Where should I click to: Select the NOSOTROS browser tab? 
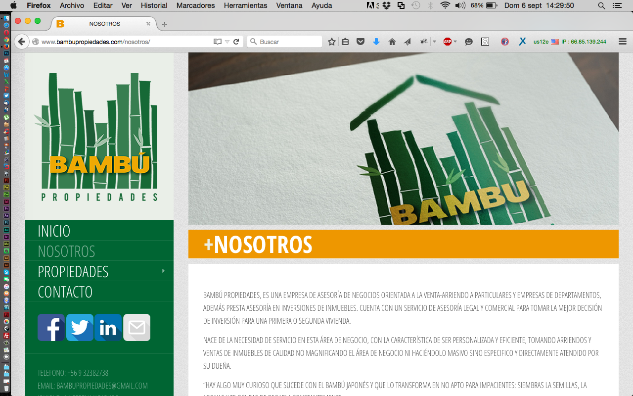pyautogui.click(x=104, y=24)
